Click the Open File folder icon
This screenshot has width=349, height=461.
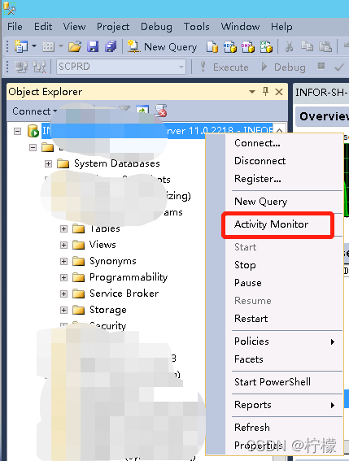pos(75,46)
